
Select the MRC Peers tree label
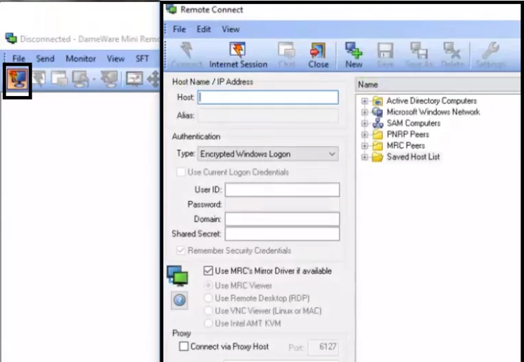(406, 146)
